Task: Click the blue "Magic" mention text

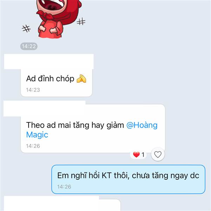Action: pos(37,135)
